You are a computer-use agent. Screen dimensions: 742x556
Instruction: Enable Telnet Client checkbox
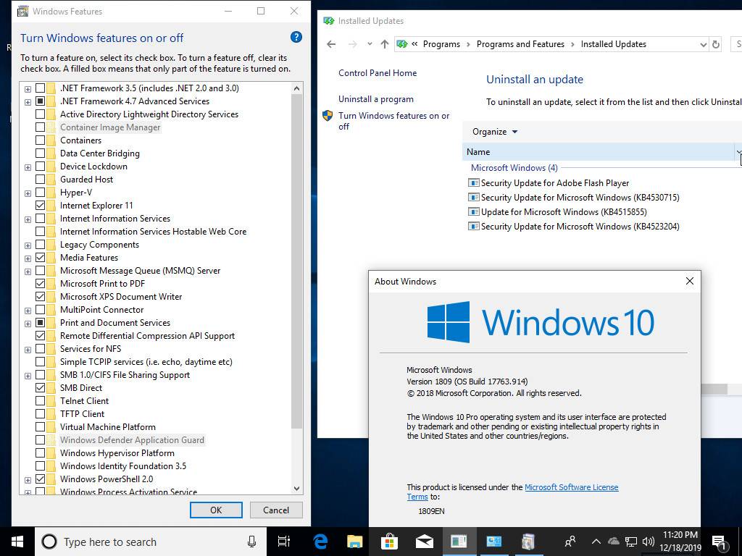pos(41,401)
